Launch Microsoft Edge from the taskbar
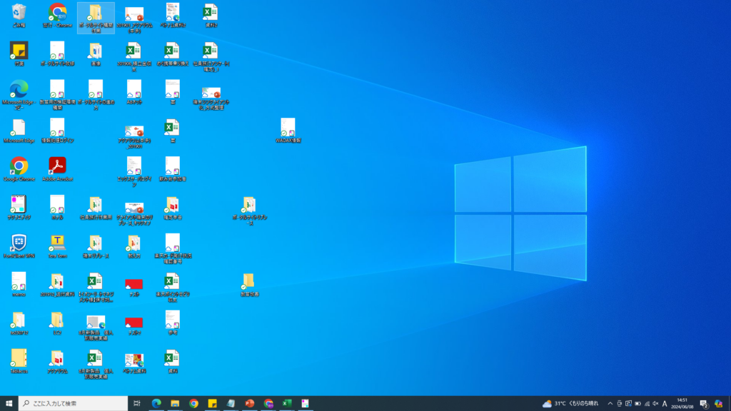Screen dimensions: 731x411 point(156,403)
